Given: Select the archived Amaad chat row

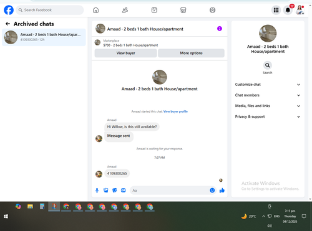Looking at the screenshot, I should pyautogui.click(x=44, y=37).
